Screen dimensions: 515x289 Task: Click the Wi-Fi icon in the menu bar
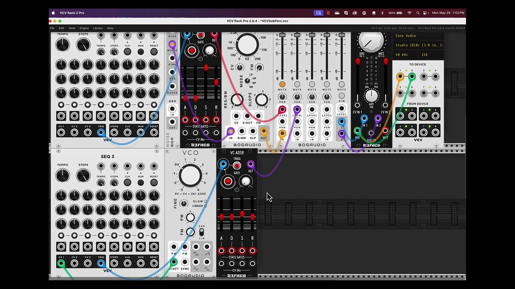(410, 13)
